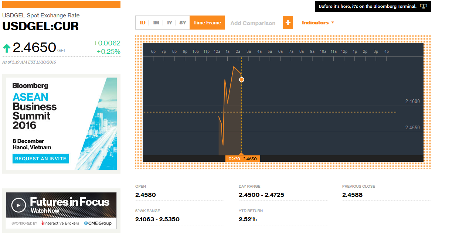Open the Time Frame selector
The height and width of the screenshot is (239, 459).
pyautogui.click(x=207, y=23)
